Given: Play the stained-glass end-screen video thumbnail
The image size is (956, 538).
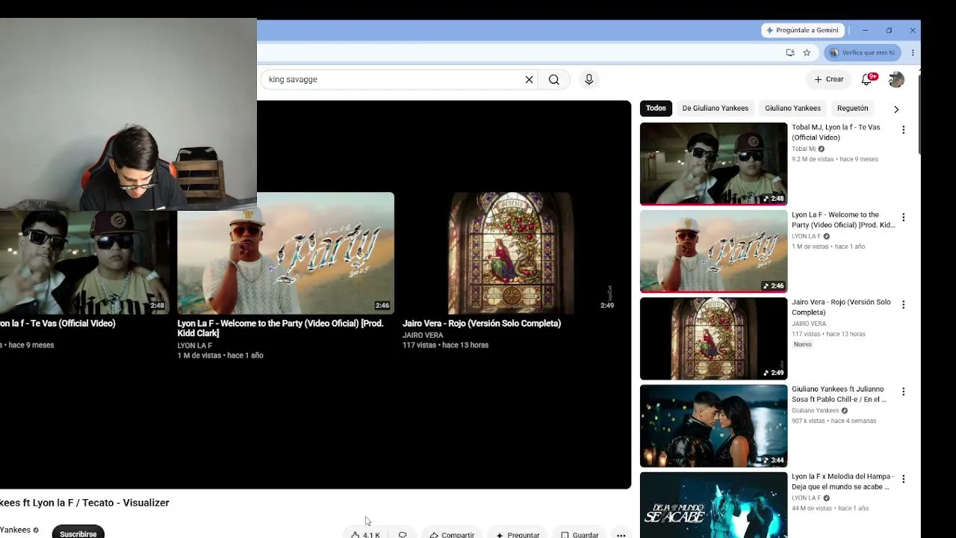Looking at the screenshot, I should [510, 253].
